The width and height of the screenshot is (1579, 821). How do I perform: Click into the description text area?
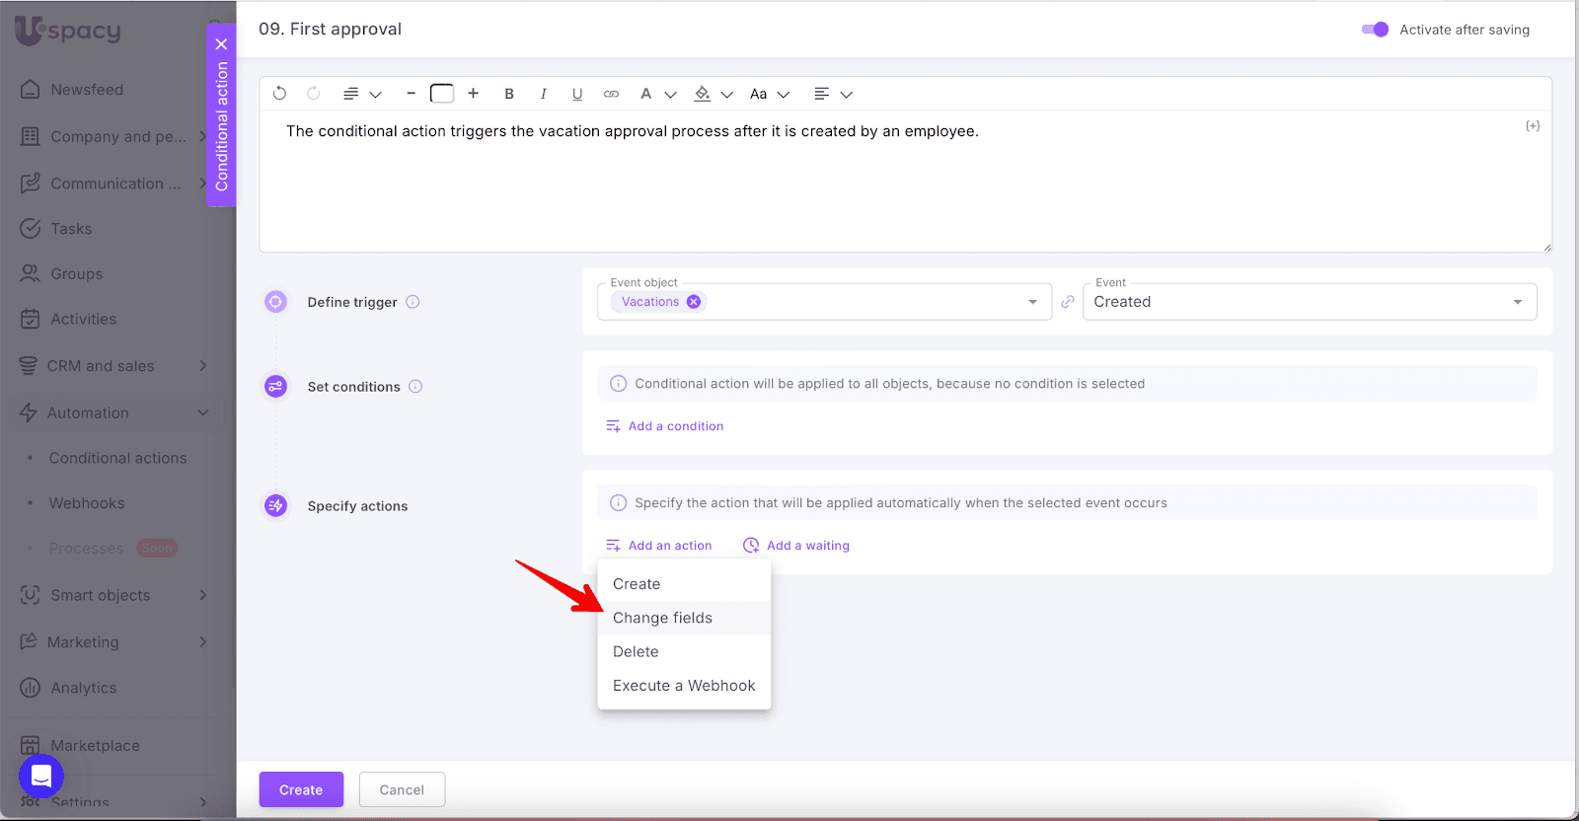coord(904,187)
